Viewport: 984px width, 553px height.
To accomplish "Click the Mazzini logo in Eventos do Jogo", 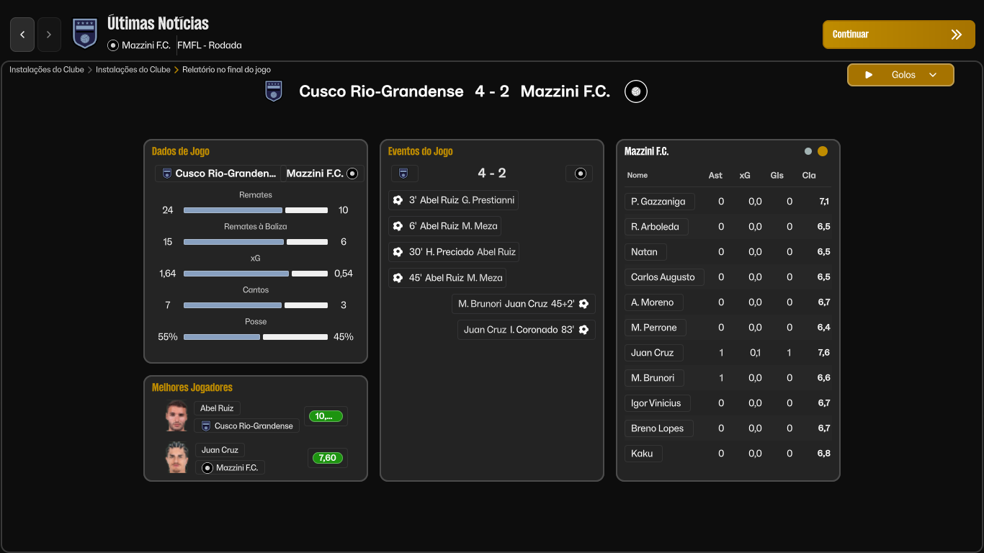I will [x=579, y=174].
